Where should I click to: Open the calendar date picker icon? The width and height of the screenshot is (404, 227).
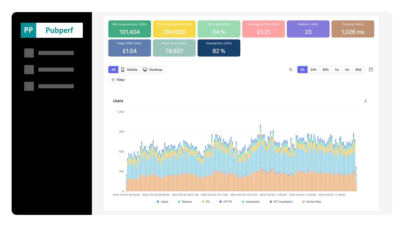click(x=371, y=69)
